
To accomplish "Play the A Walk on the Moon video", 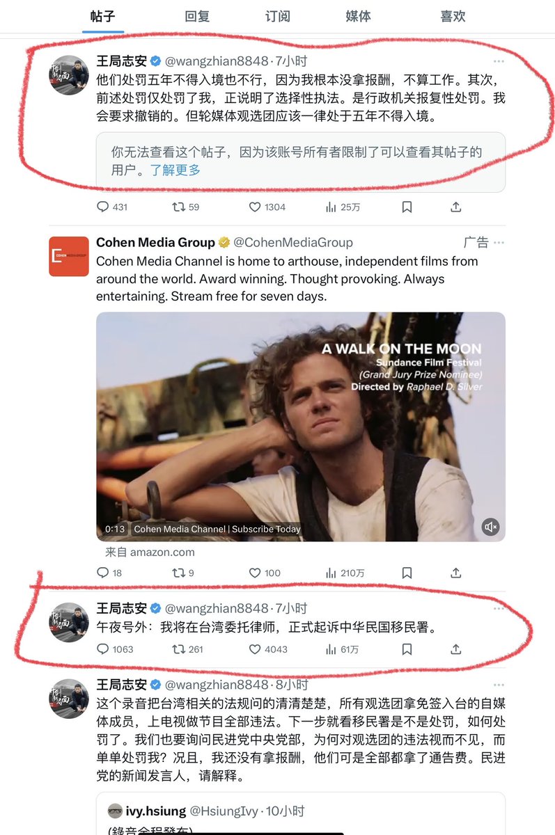I will point(301,426).
